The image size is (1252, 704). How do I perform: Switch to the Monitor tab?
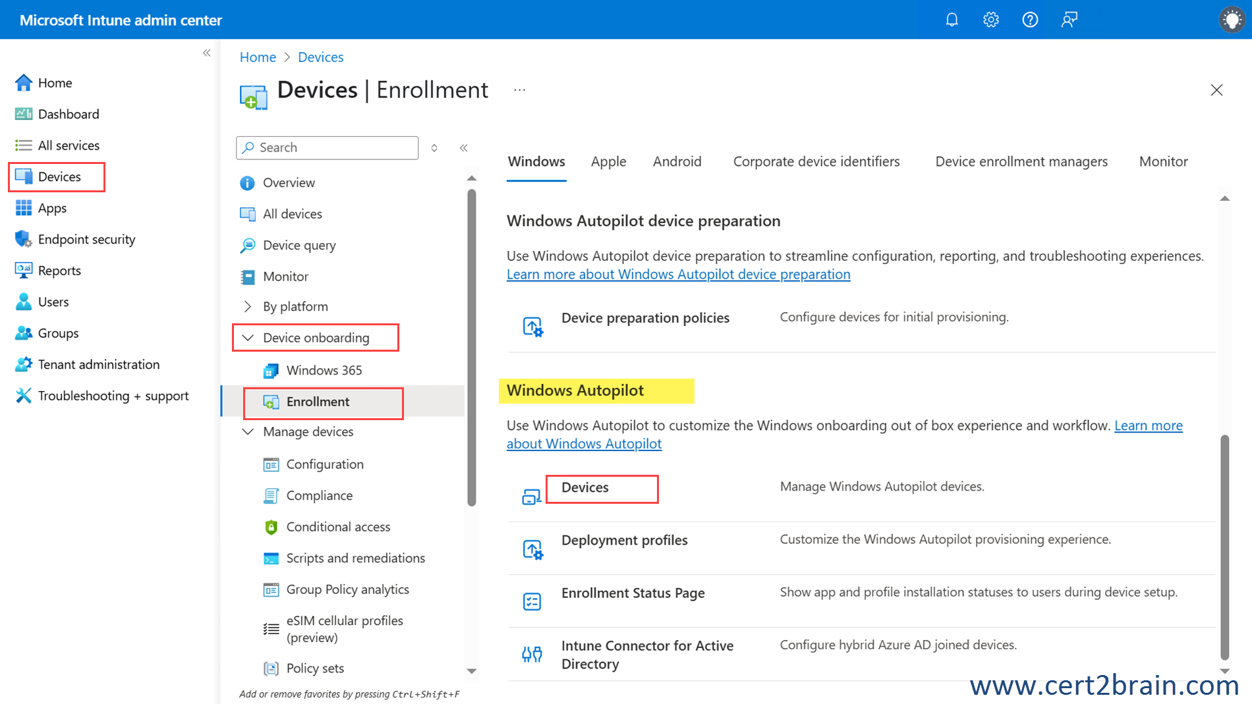[1163, 161]
